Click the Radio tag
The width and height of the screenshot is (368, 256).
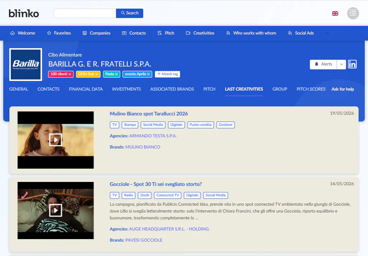click(129, 195)
